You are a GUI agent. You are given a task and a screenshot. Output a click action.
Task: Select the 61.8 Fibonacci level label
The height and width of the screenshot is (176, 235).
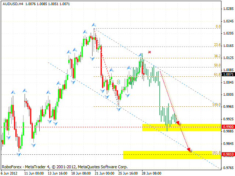217,74
